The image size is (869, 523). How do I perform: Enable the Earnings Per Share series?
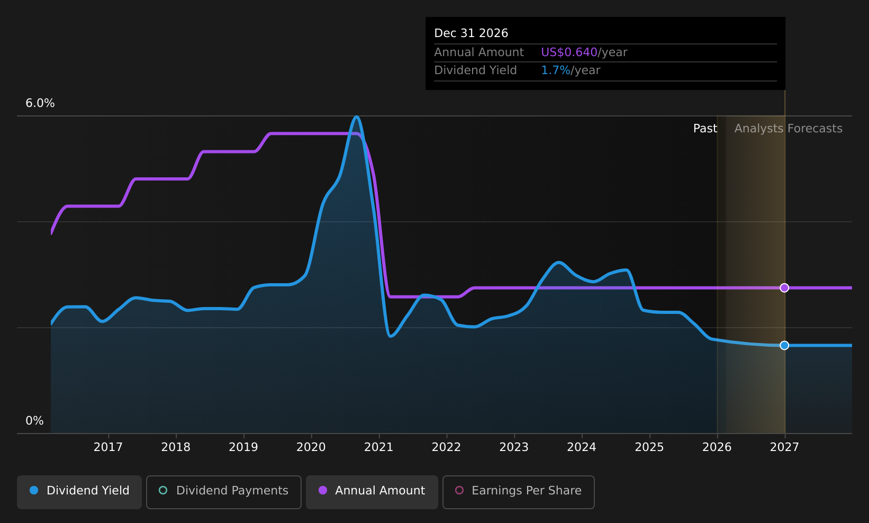[519, 492]
